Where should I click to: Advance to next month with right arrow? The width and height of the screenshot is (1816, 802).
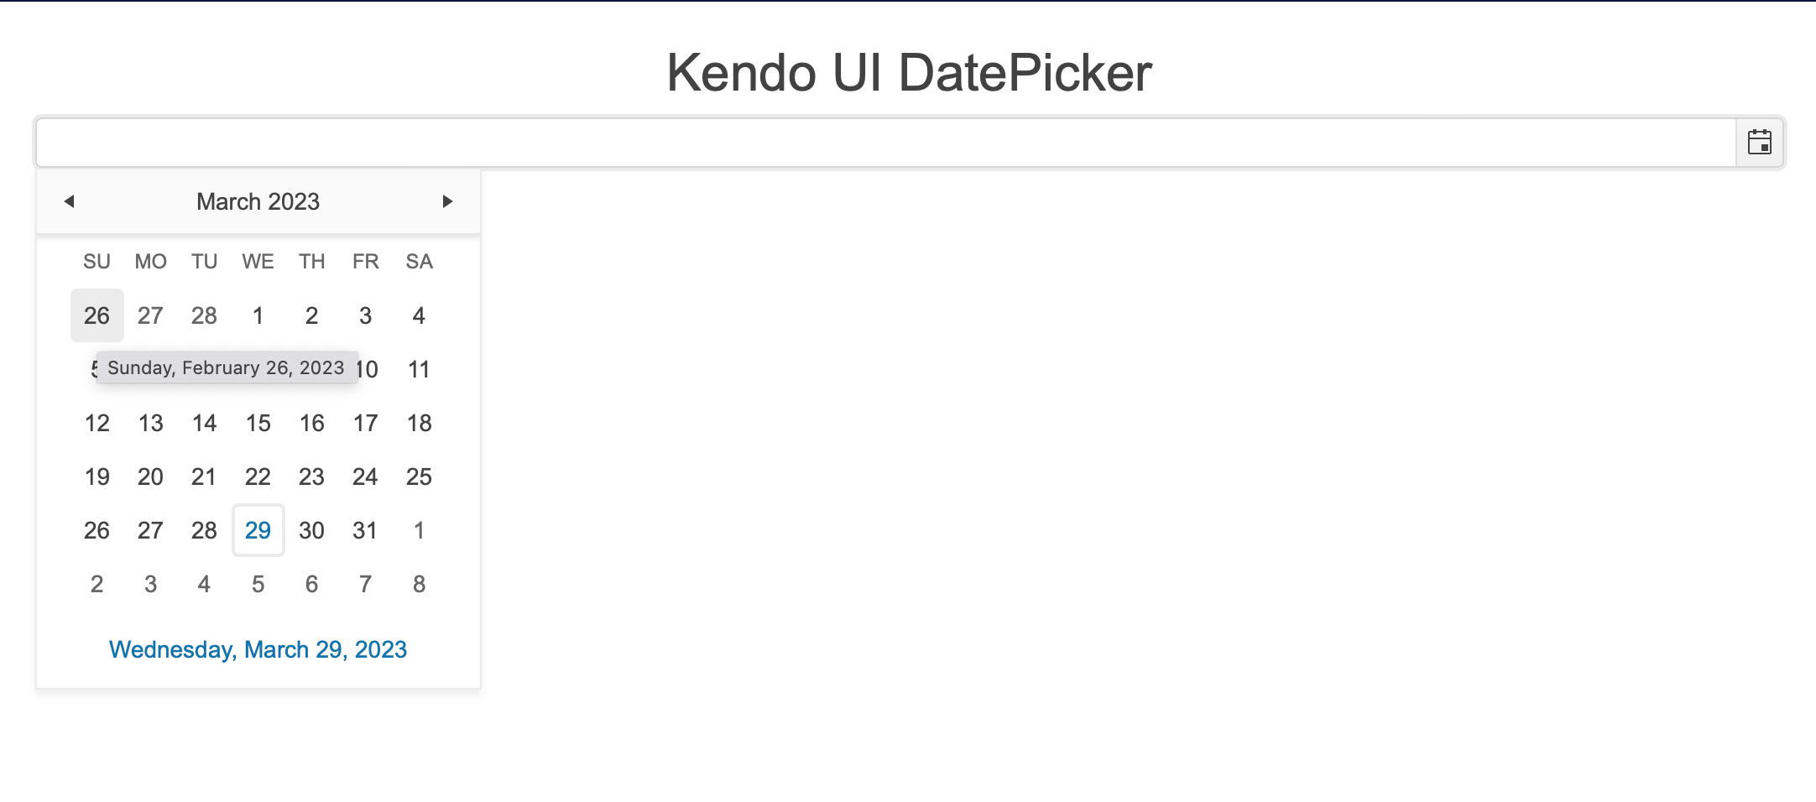pos(447,201)
